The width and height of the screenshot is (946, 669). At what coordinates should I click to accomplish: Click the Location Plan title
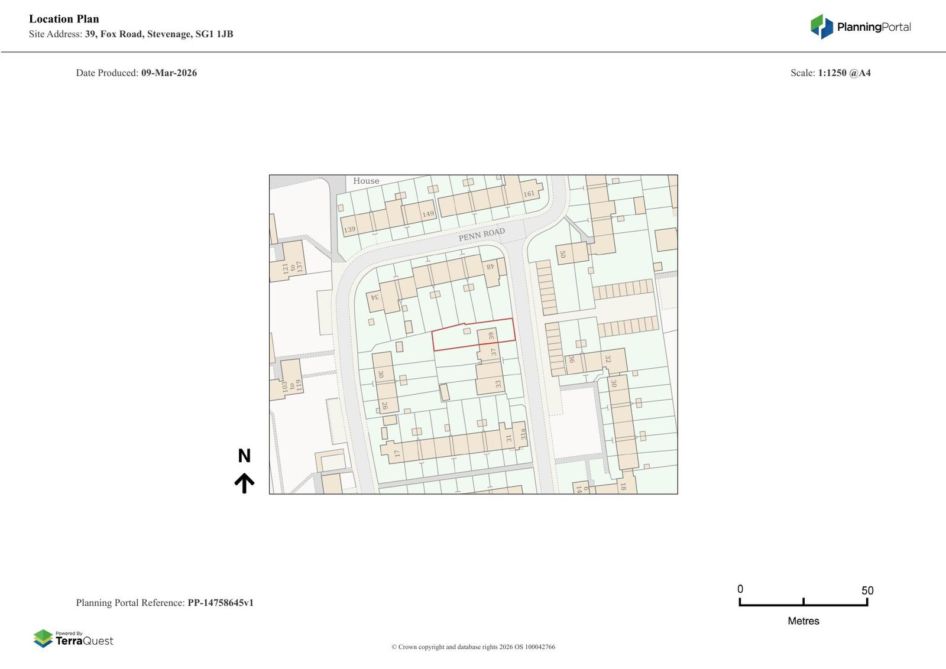[x=64, y=19]
